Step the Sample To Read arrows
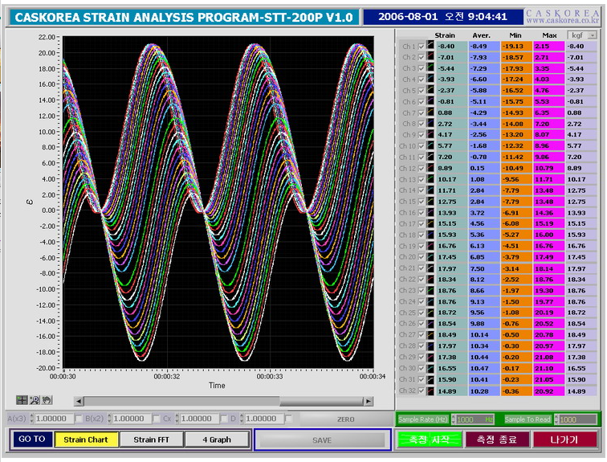 pyautogui.click(x=556, y=419)
